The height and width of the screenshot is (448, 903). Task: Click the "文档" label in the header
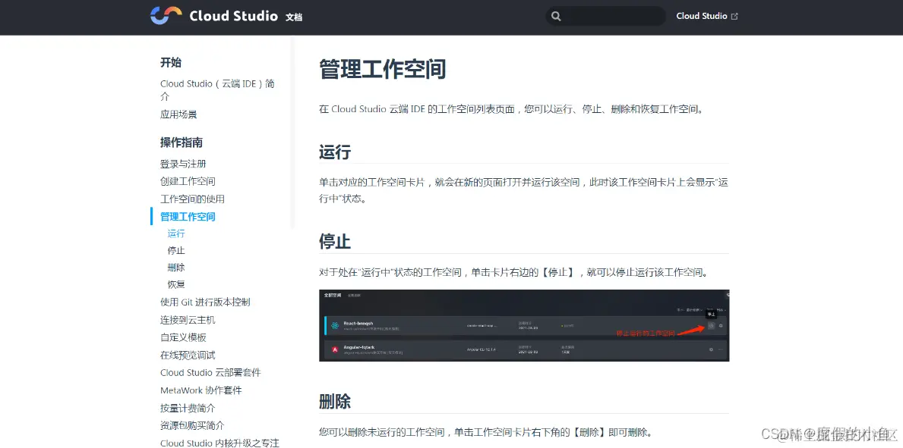point(294,17)
